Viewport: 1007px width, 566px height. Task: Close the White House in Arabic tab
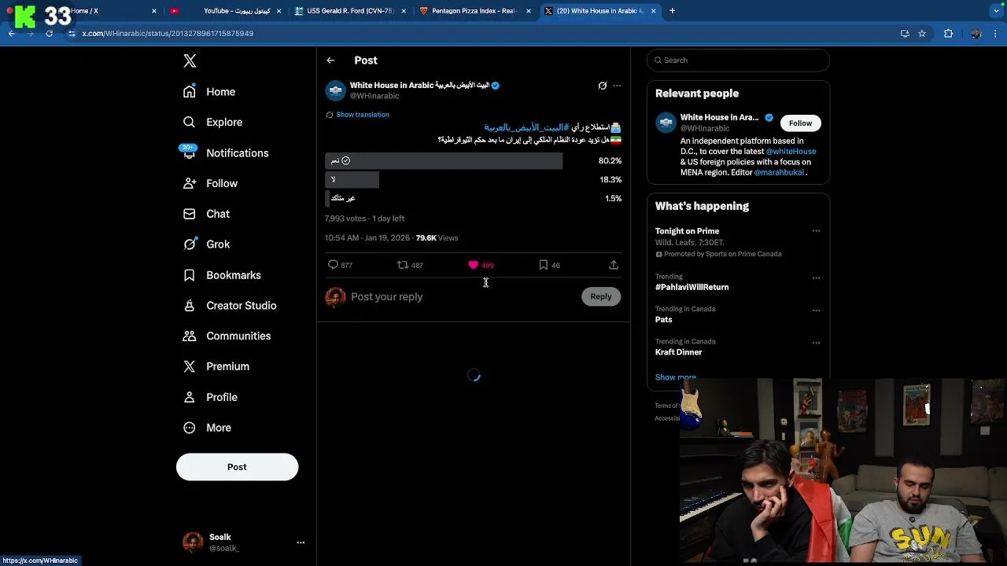pos(653,11)
